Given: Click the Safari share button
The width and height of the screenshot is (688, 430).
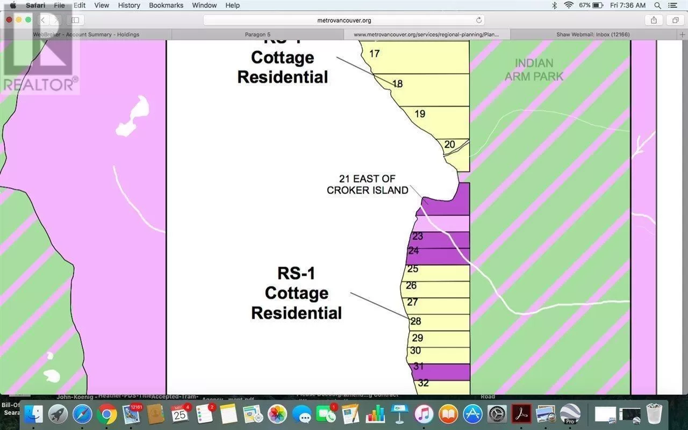Looking at the screenshot, I should 654,20.
